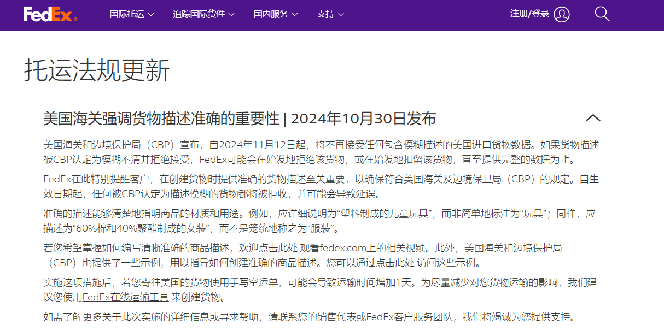664x336 pixels.
Task: Click the paragraph starting 准确的描述能够清楚地指明
Action: [x=319, y=221]
